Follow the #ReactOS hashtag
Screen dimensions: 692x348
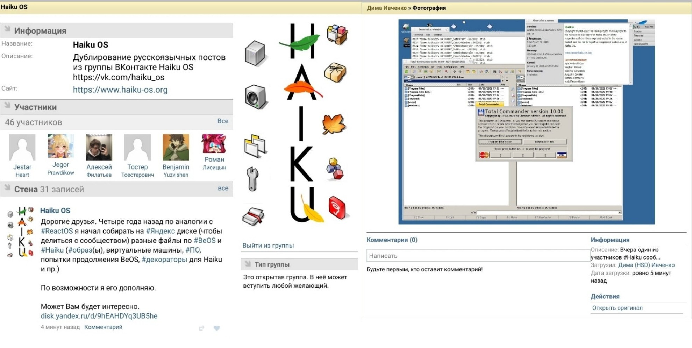tap(57, 231)
